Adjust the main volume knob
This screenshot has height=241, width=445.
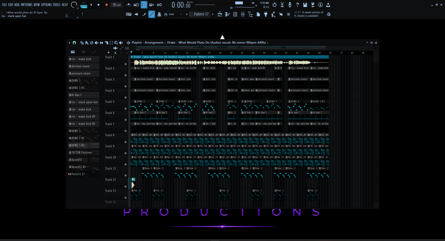74,5
